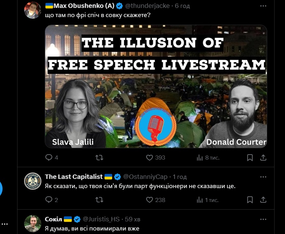Open the Free Speech Livestream image
The image size is (285, 234).
click(x=156, y=86)
